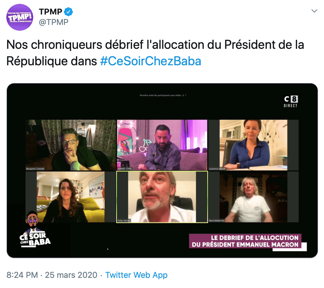Select the video tile labeled APPART CYRIL
The height and width of the screenshot is (288, 324).
pos(162,145)
